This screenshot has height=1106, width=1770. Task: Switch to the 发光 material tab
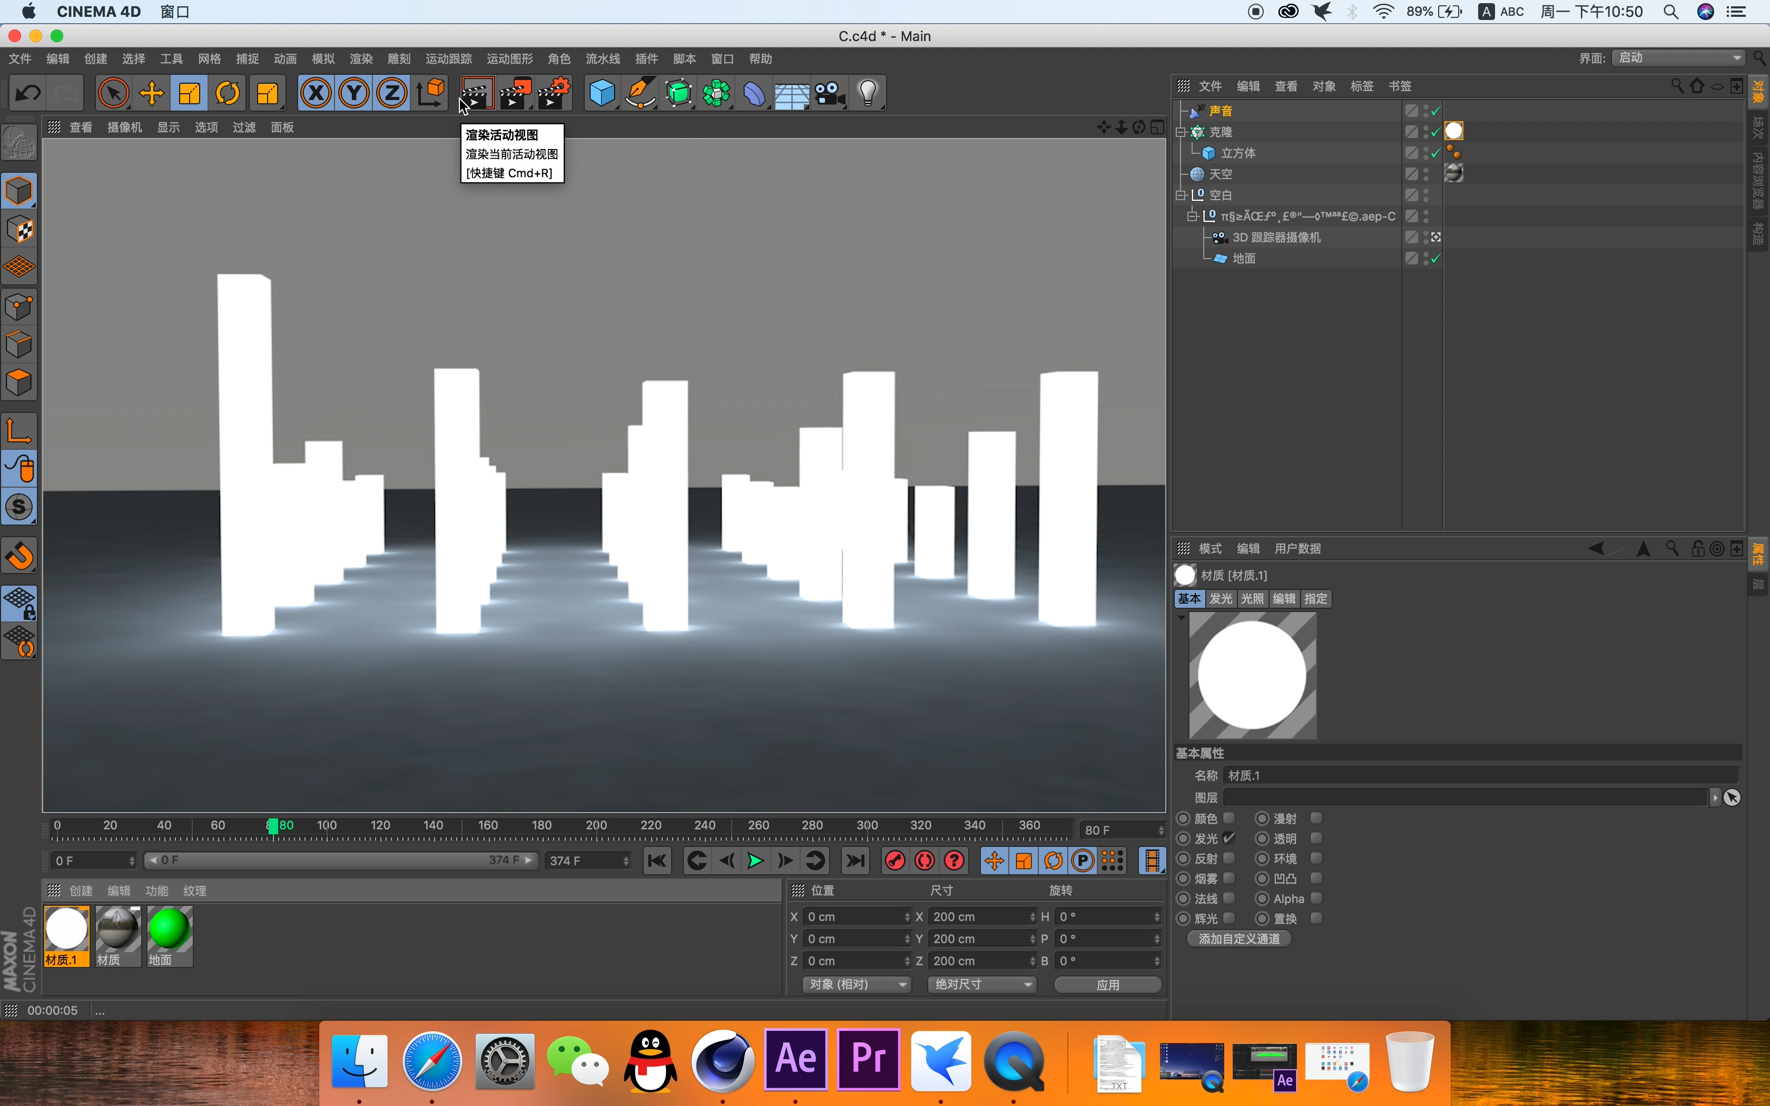click(x=1221, y=598)
